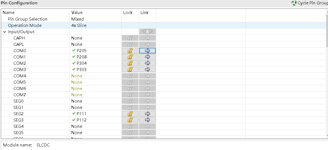The height and width of the screenshot is (150, 328).
Task: Click the disabled lock icon for SEG0
Action: (130, 101)
